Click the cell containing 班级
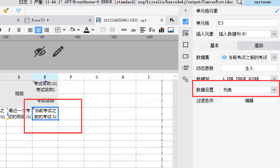Viewport: 280px width, 168px height. coord(19,94)
